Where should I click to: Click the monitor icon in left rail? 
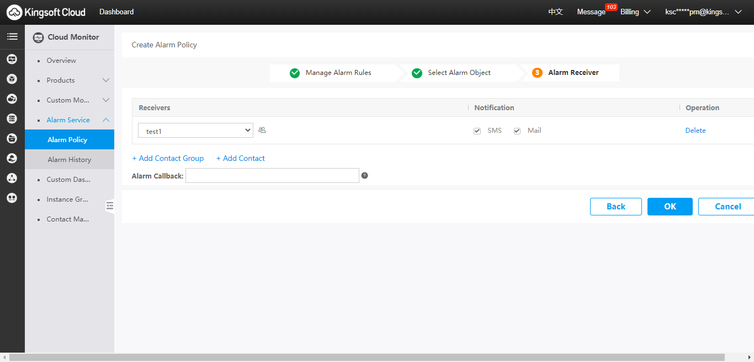click(12, 59)
